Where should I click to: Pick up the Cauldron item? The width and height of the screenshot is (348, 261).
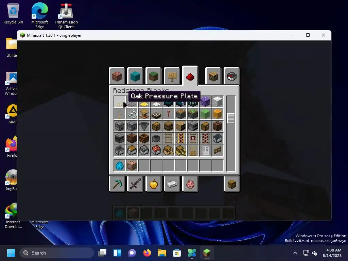156,139
